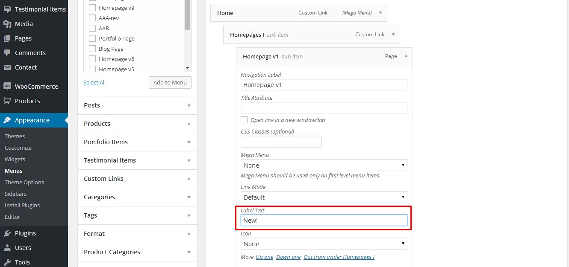Click the Users person icon
Image resolution: width=569 pixels, height=267 pixels.
click(x=7, y=248)
